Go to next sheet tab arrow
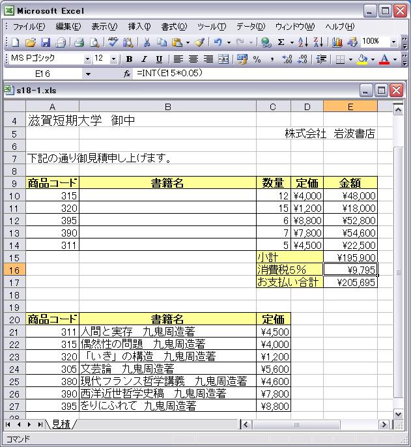411x447 pixels. pyautogui.click(x=29, y=424)
